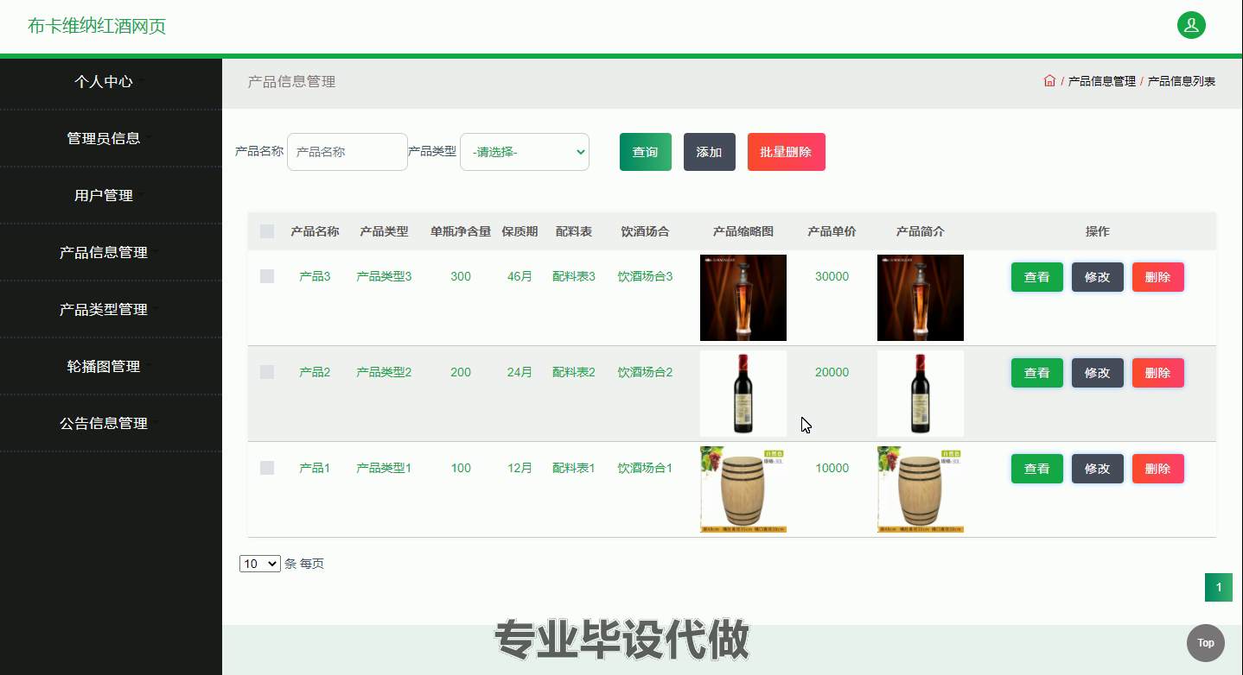This screenshot has height=675, width=1243.
Task: Delete 产品2 with 删除 button
Action: click(x=1158, y=373)
